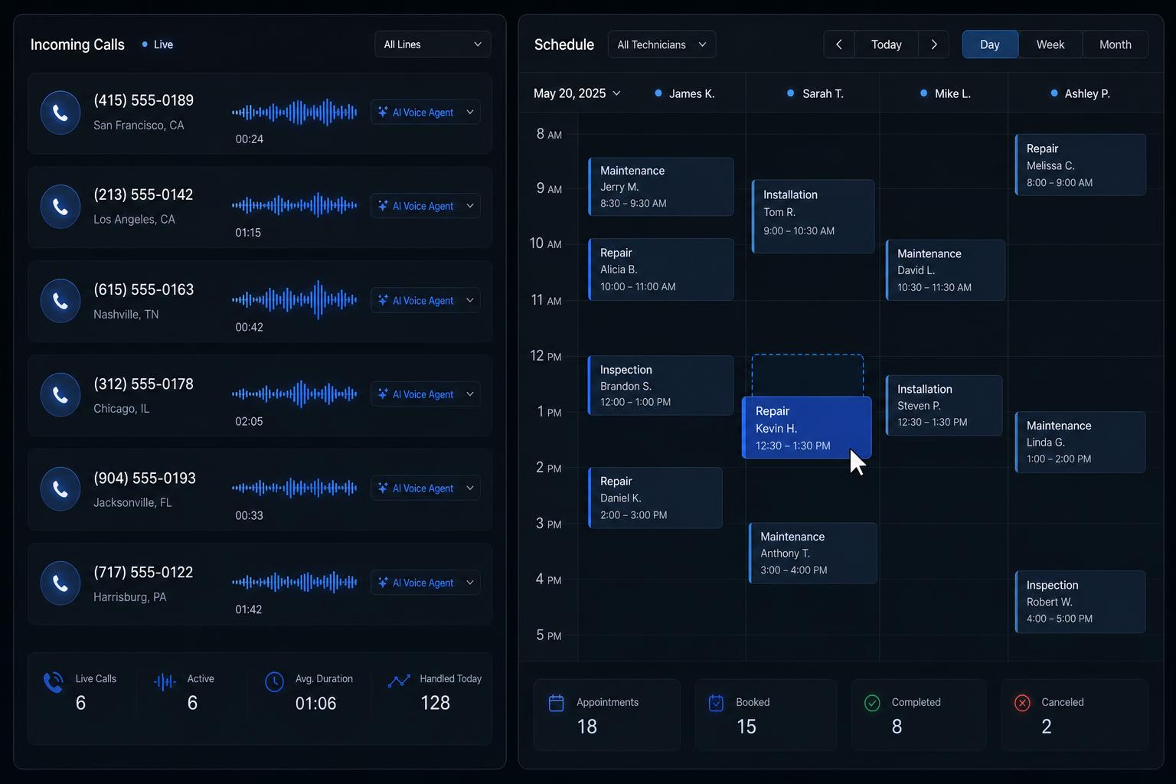Open Linda G. Maintenance appointment

point(1080,442)
